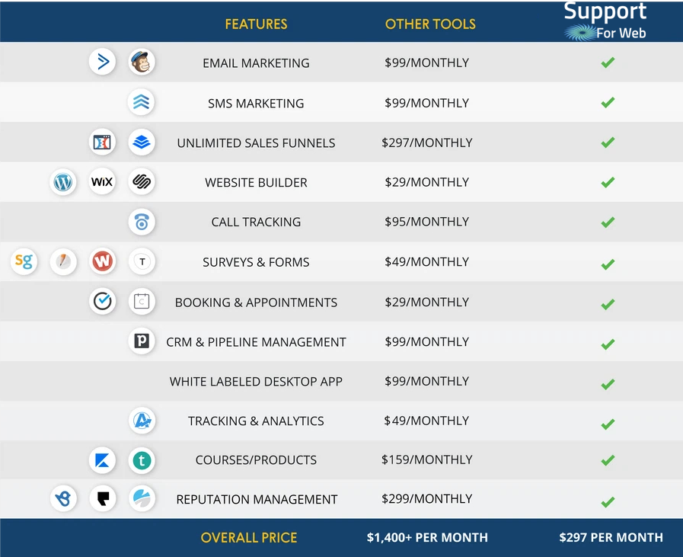Click the 'CALL TRACKING' label
Screen dimensions: 683x557
256,222
